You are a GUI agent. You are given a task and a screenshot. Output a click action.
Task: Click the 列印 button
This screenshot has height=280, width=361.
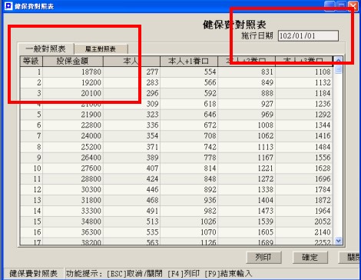[263, 257]
